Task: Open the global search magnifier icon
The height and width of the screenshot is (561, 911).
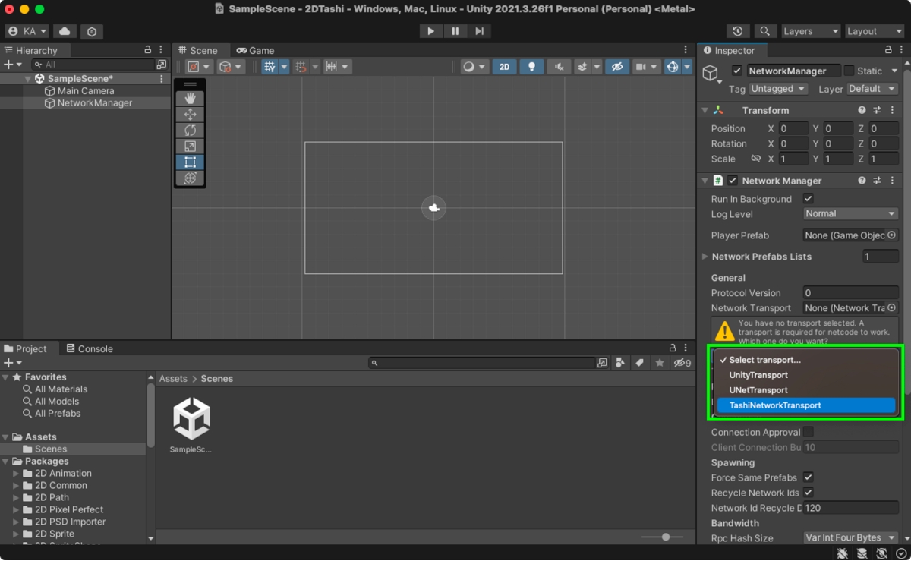Action: point(764,31)
